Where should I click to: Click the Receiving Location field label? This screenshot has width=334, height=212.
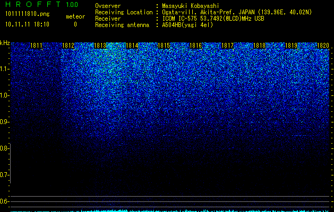click(x=124, y=12)
